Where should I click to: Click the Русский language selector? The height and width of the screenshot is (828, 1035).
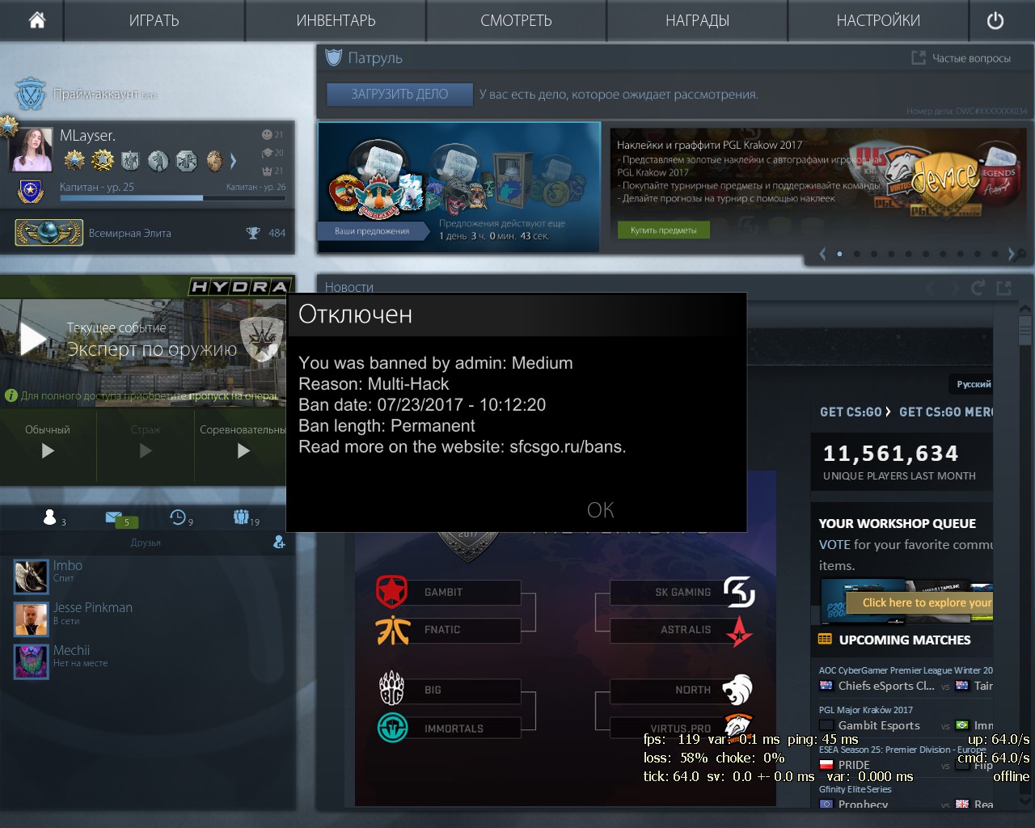pos(973,384)
